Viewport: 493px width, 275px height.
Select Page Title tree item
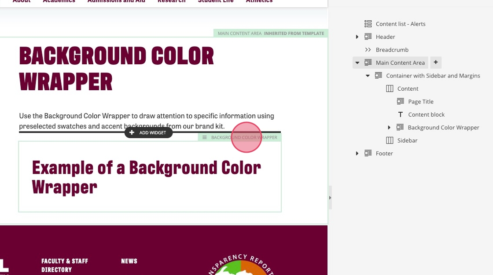421,102
